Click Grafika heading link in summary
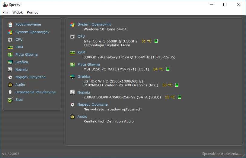 click(x=84, y=76)
